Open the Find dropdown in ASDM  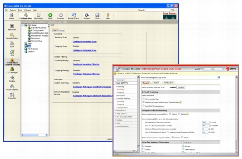(174, 10)
